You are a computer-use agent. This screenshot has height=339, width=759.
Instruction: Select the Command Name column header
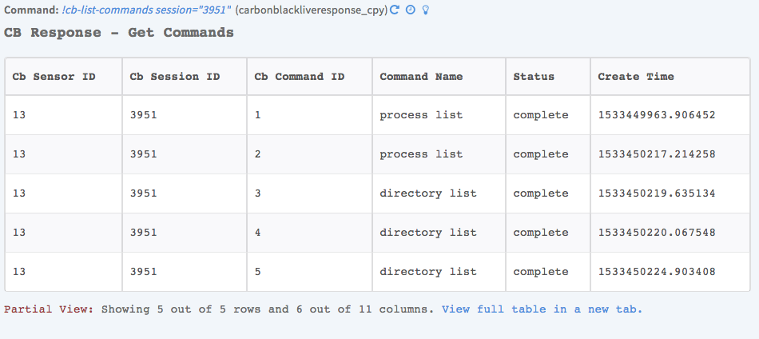click(421, 77)
